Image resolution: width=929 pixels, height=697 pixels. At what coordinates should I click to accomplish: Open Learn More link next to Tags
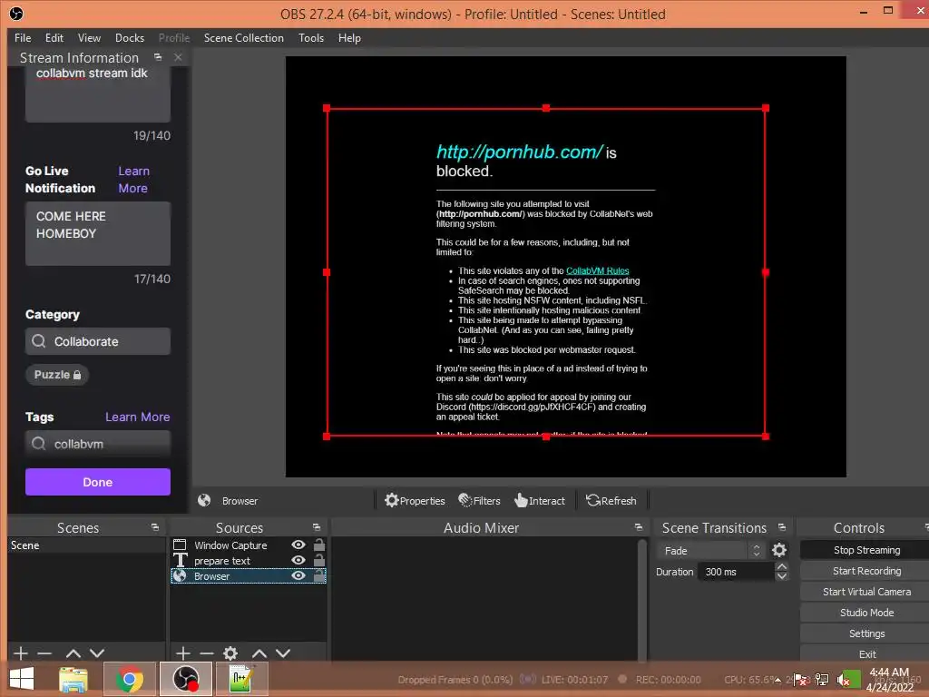(x=138, y=417)
